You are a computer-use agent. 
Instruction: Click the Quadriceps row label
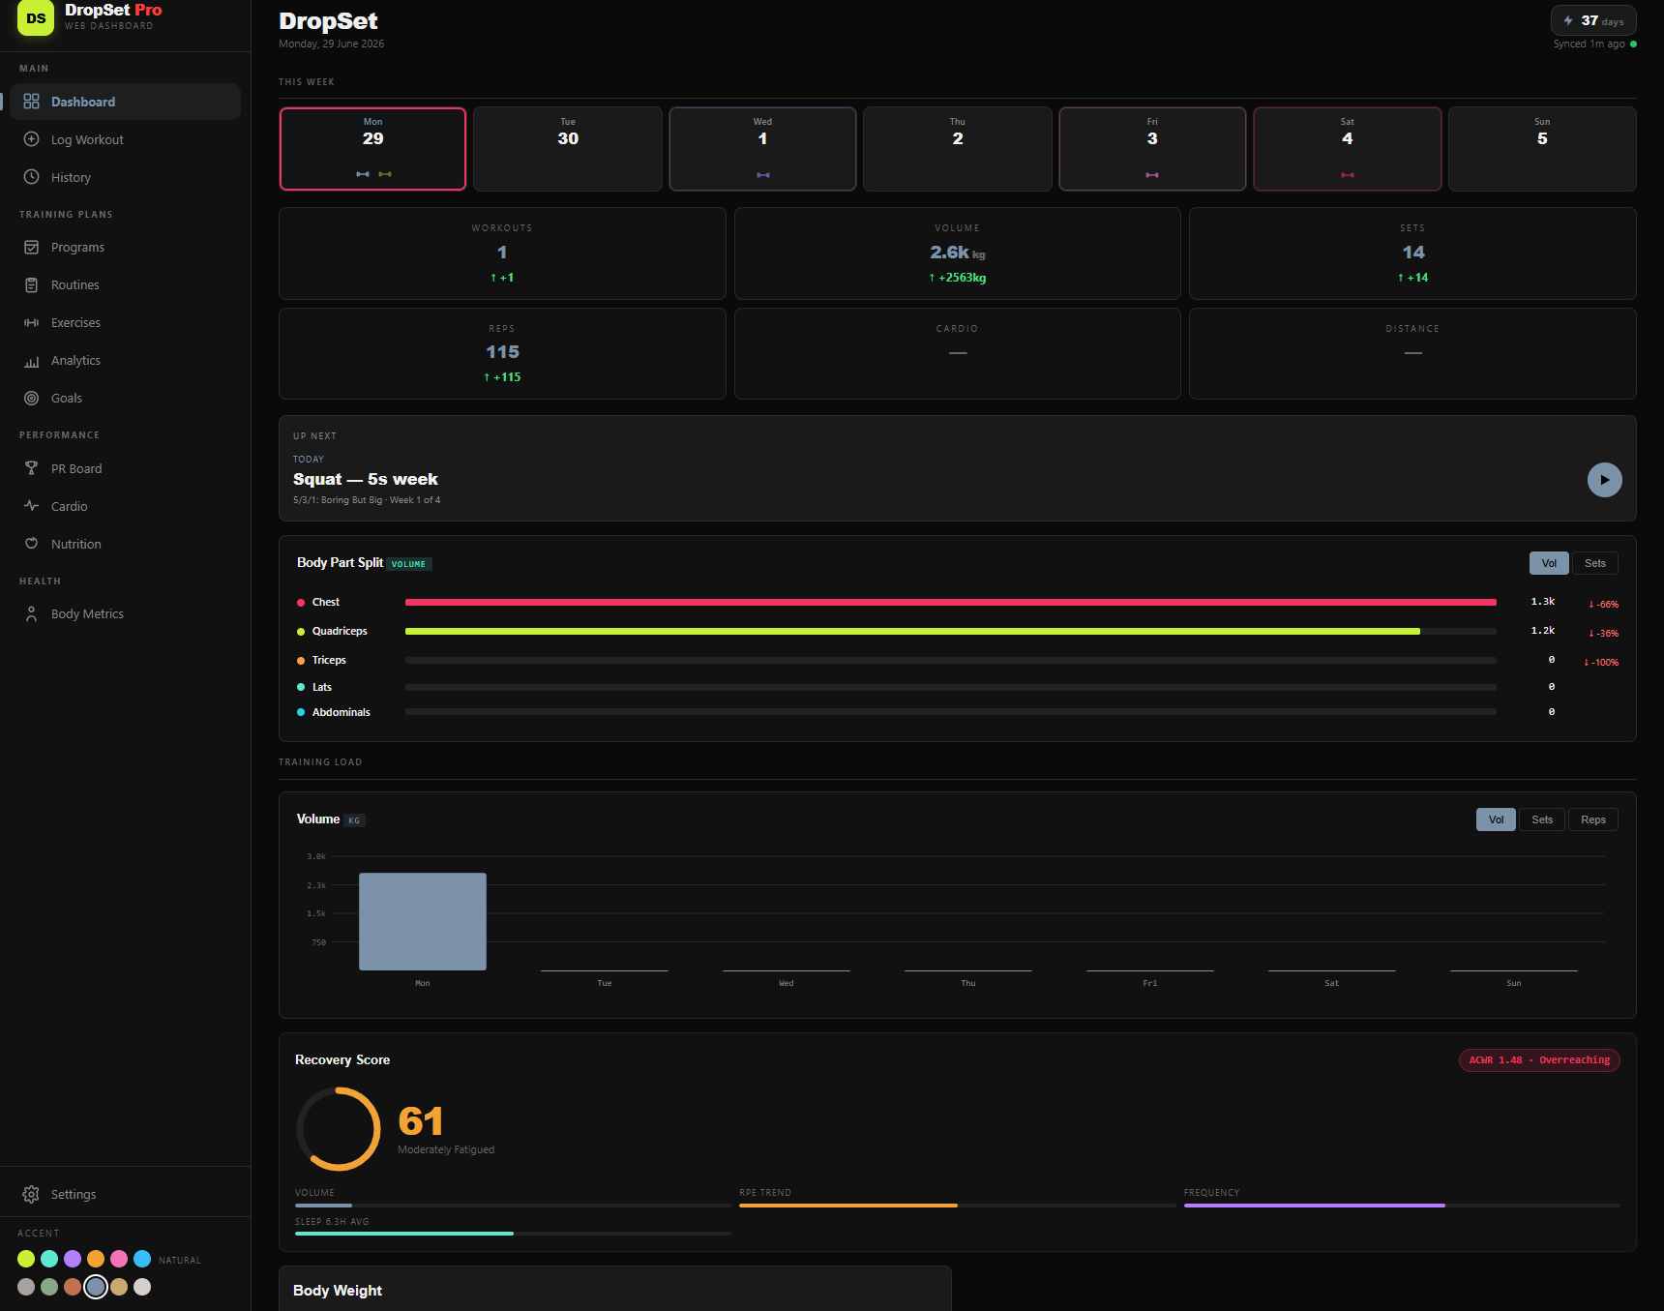click(x=340, y=631)
